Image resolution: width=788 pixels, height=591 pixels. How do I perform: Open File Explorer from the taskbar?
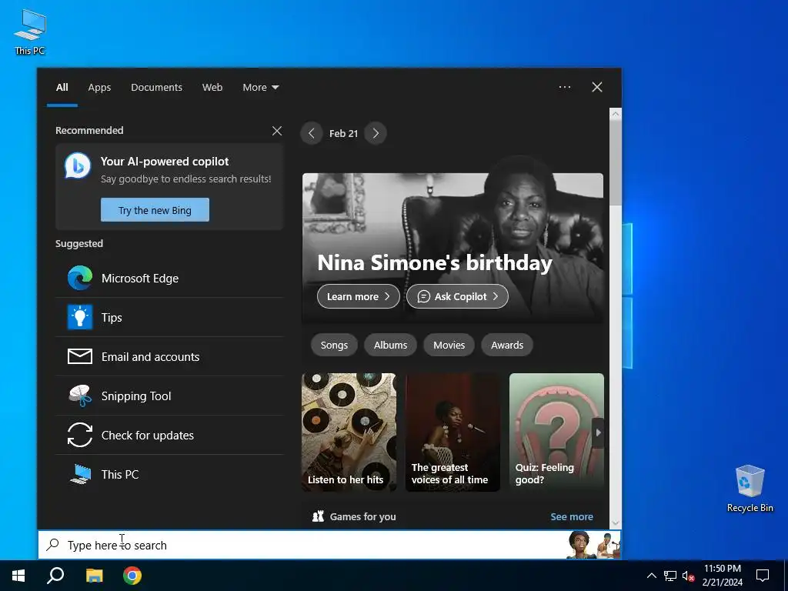[94, 576]
